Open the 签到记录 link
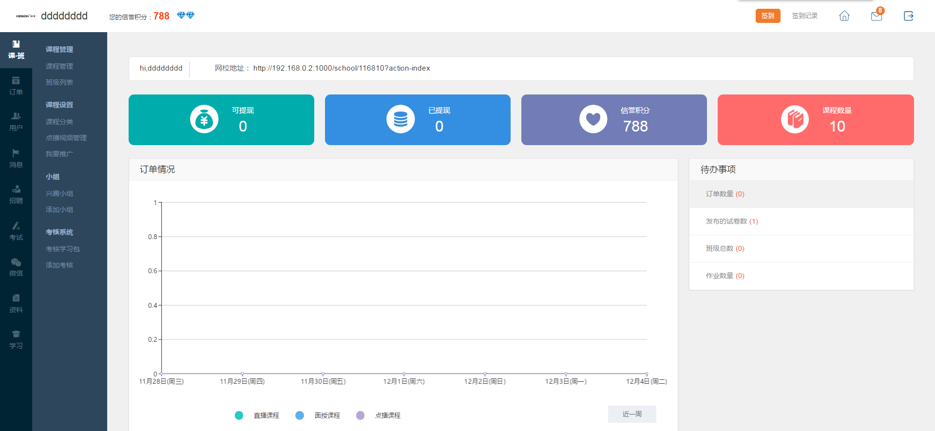The width and height of the screenshot is (935, 431). pyautogui.click(x=804, y=16)
